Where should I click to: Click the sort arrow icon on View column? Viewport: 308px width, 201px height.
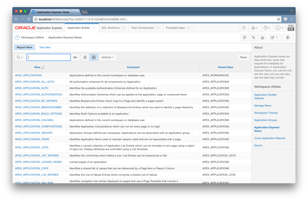coord(43,67)
